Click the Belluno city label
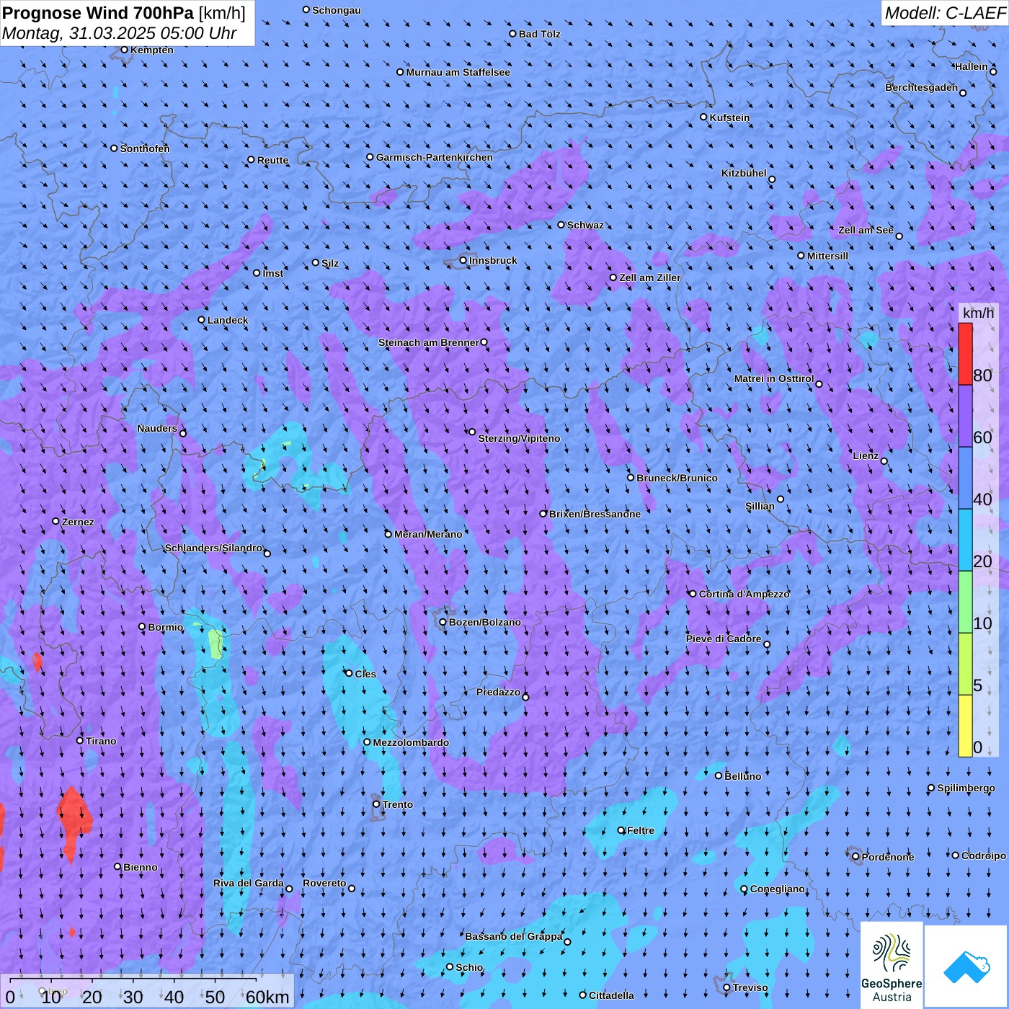This screenshot has width=1009, height=1009. 742,776
